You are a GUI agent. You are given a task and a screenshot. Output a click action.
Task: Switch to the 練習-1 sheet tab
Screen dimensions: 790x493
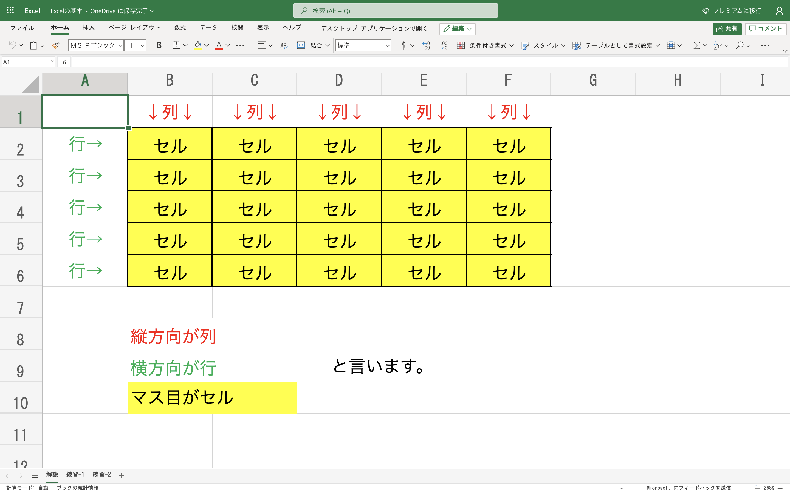coord(75,475)
